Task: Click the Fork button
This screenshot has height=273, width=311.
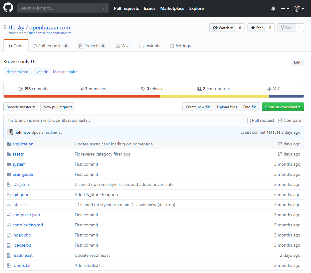Action: (286, 28)
